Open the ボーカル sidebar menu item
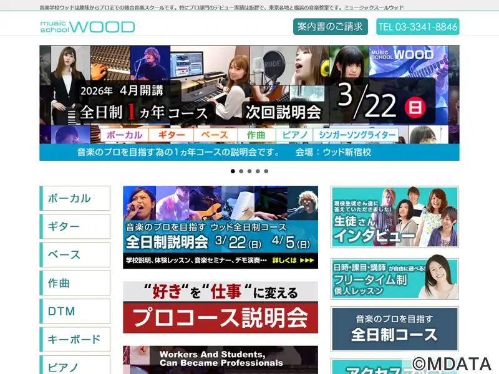The image size is (499, 374). [x=75, y=198]
